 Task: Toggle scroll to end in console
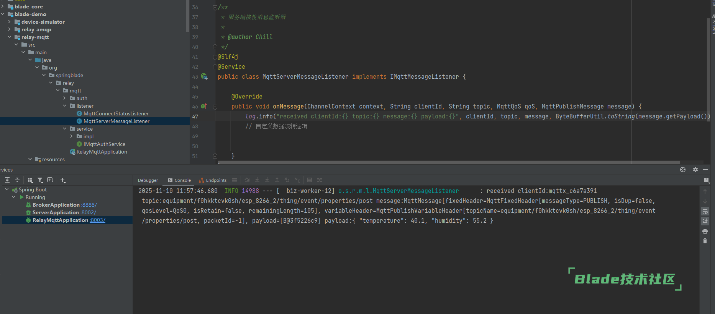pos(705,221)
